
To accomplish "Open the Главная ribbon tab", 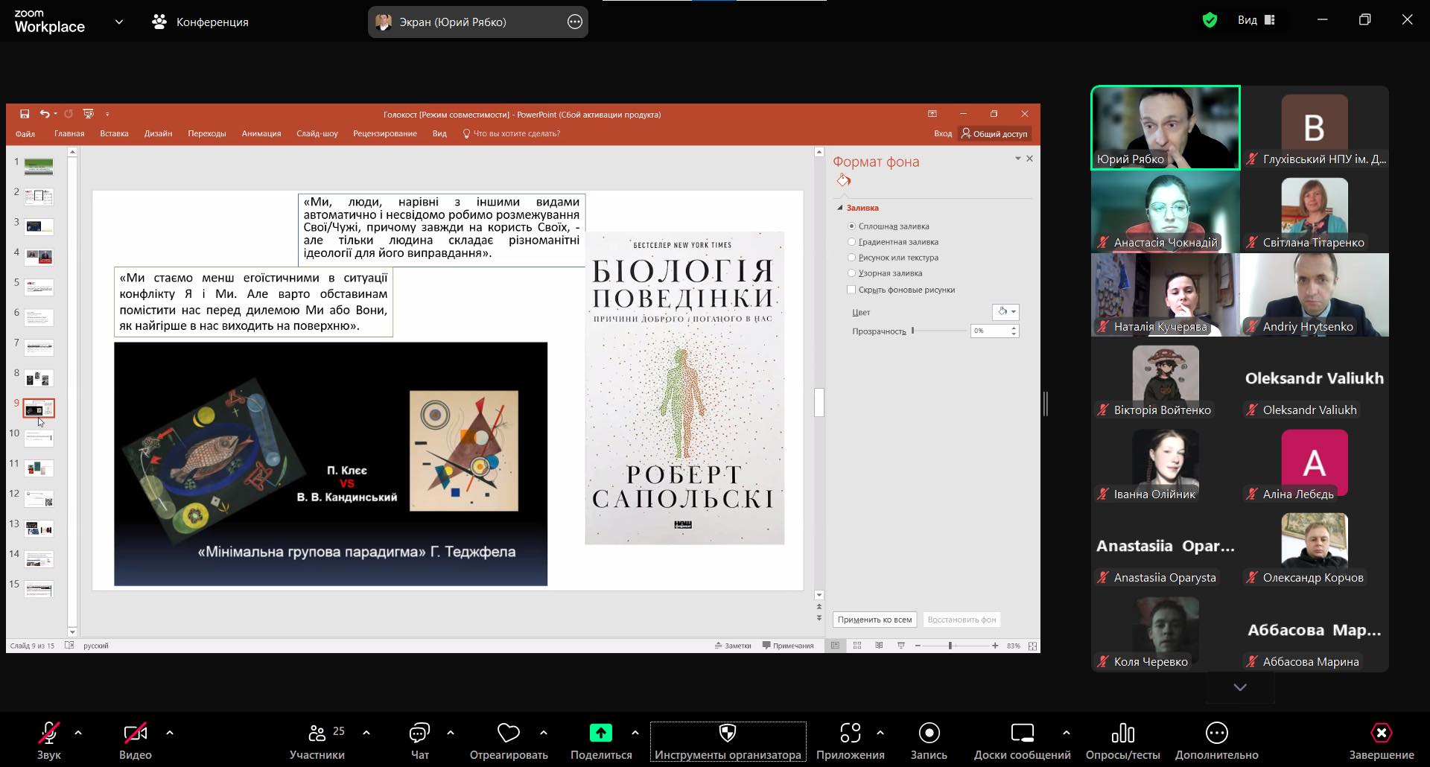I will (69, 134).
